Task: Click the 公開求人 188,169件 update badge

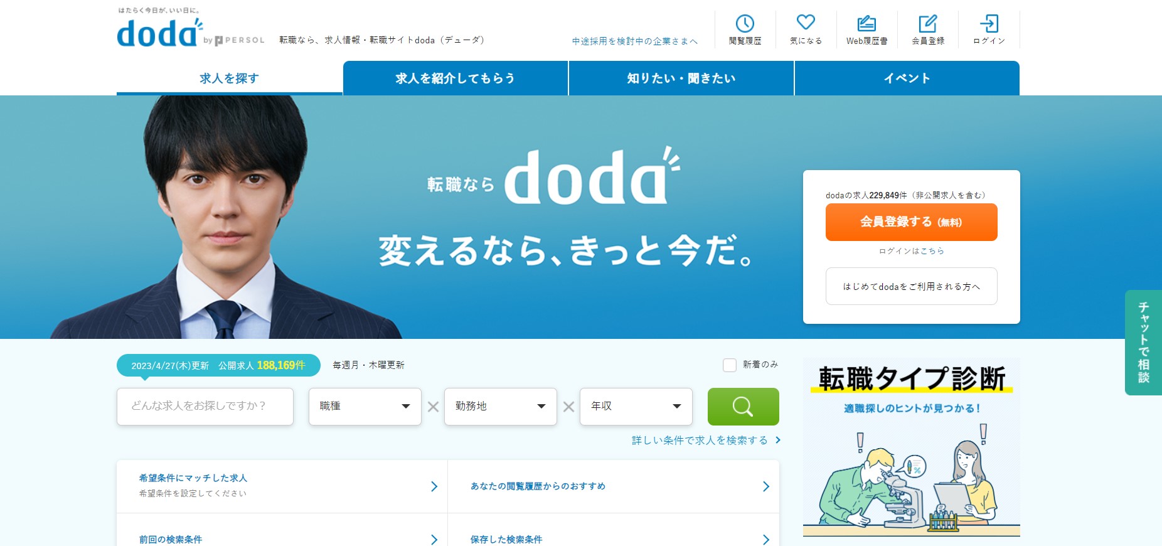Action: pyautogui.click(x=218, y=365)
